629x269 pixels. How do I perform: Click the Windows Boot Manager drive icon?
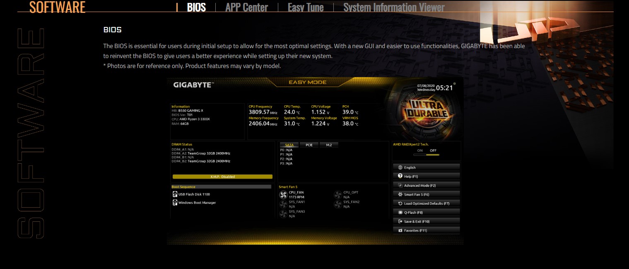coord(175,203)
